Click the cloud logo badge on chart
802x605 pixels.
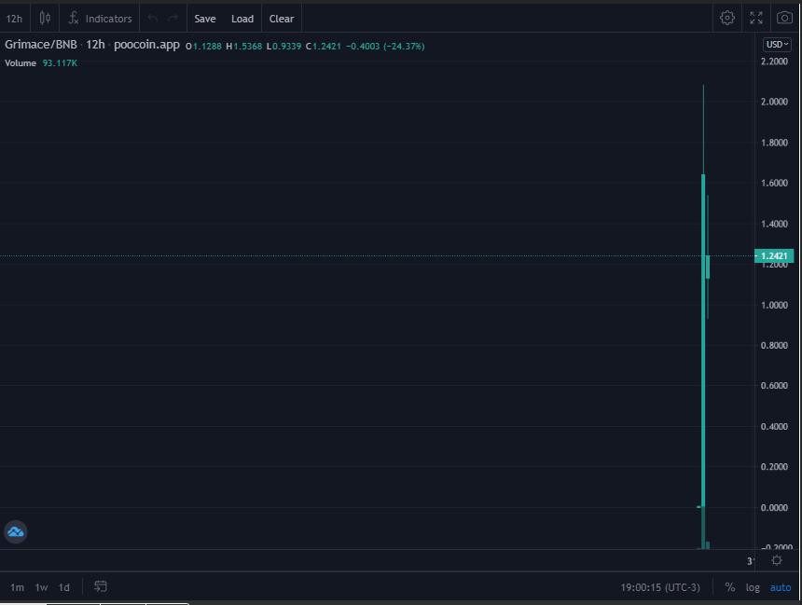(x=15, y=532)
